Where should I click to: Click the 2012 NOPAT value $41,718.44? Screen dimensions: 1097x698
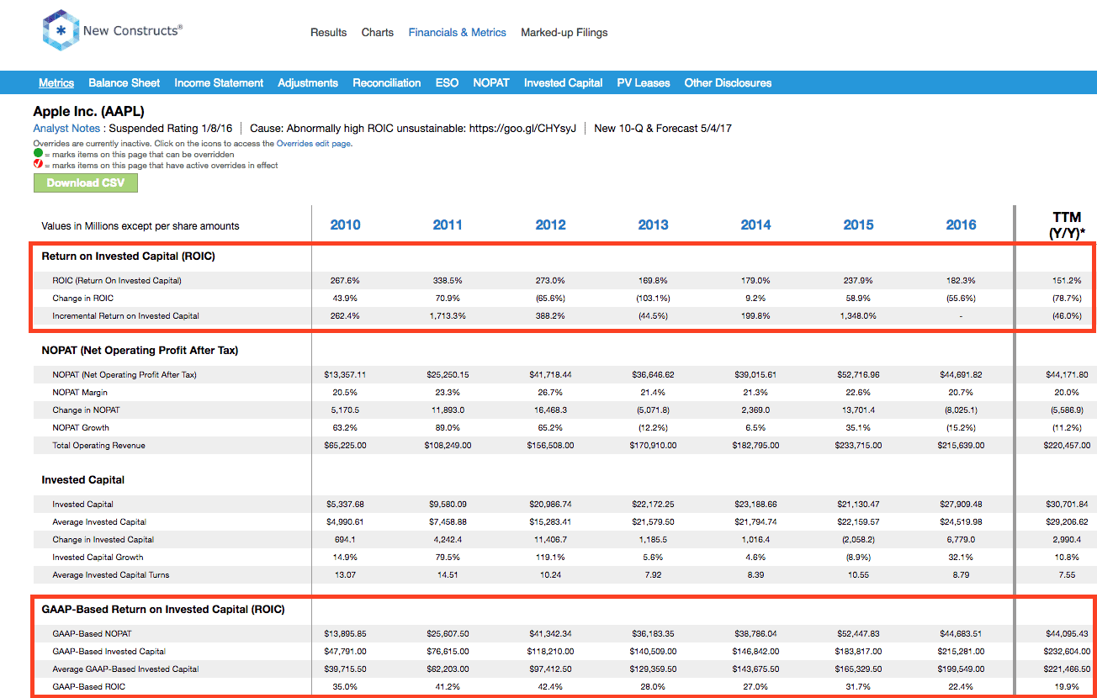(x=550, y=375)
